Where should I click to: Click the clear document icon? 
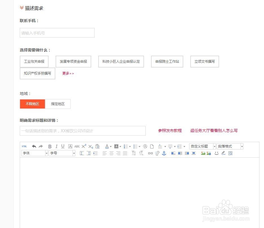152,146
